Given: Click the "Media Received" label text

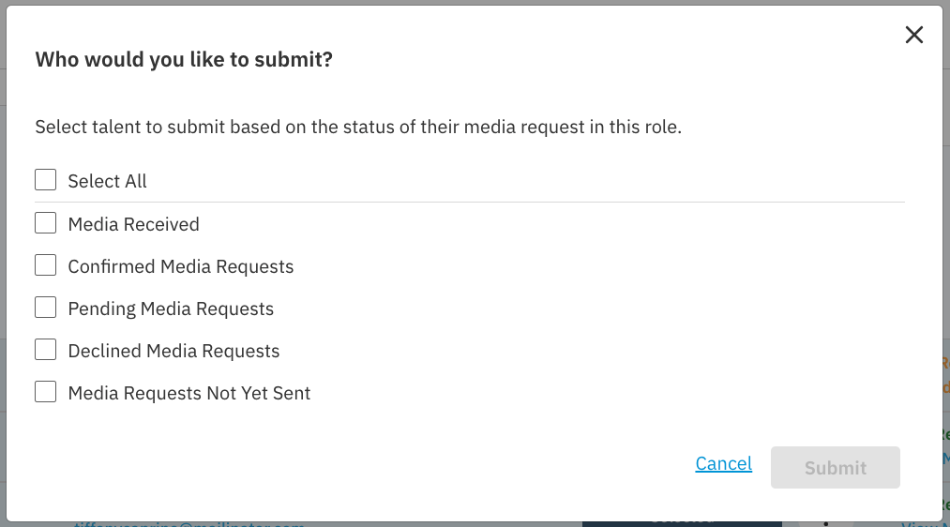Looking at the screenshot, I should [x=133, y=224].
